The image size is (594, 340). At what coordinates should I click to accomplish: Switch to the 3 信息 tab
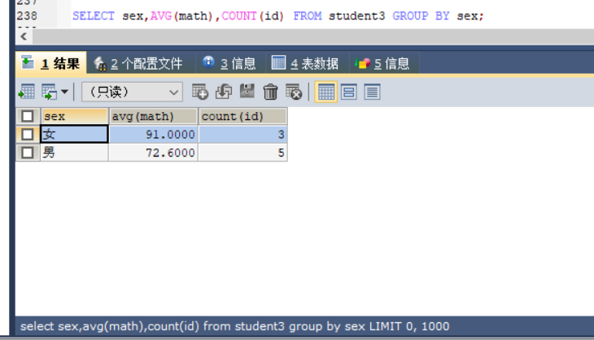click(229, 63)
